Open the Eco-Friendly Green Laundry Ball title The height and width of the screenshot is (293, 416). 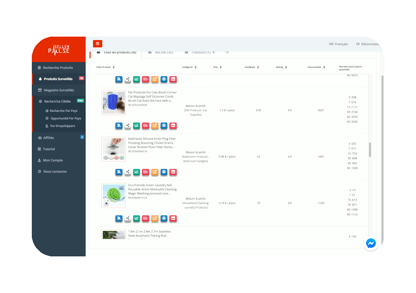pyautogui.click(x=152, y=189)
